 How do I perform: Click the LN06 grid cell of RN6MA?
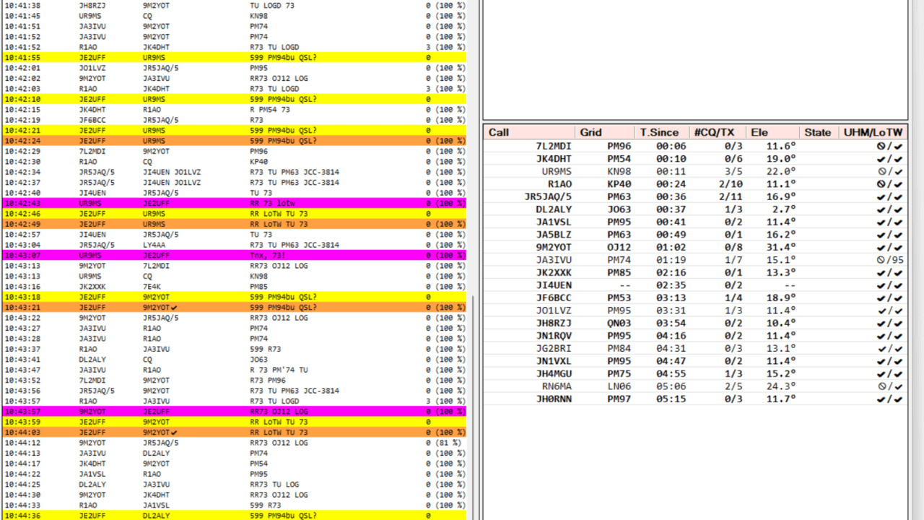pos(619,386)
